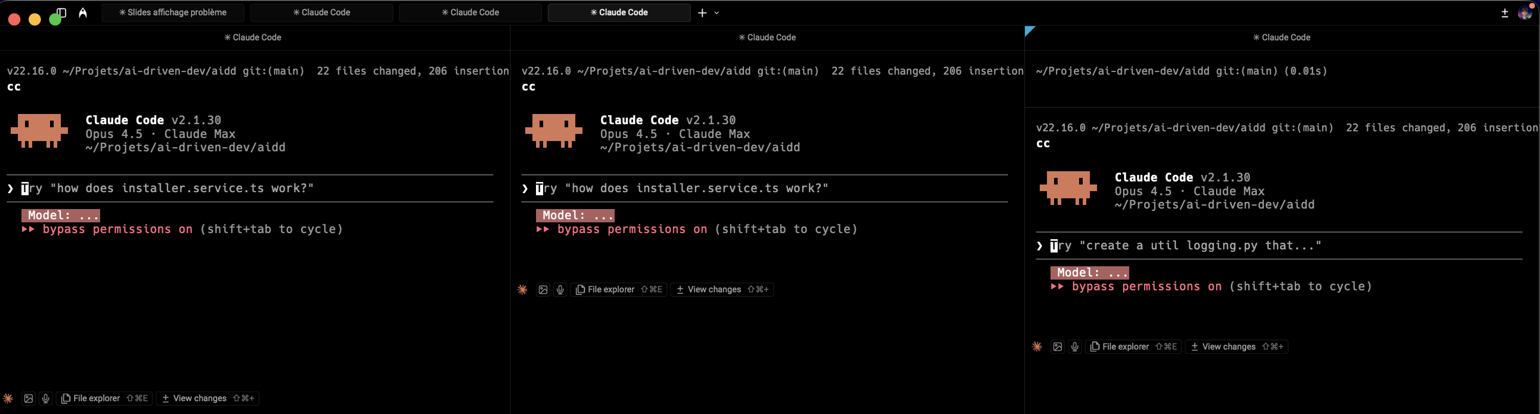
Task: Click the Claude Code mascot in the right pane
Action: [1068, 189]
